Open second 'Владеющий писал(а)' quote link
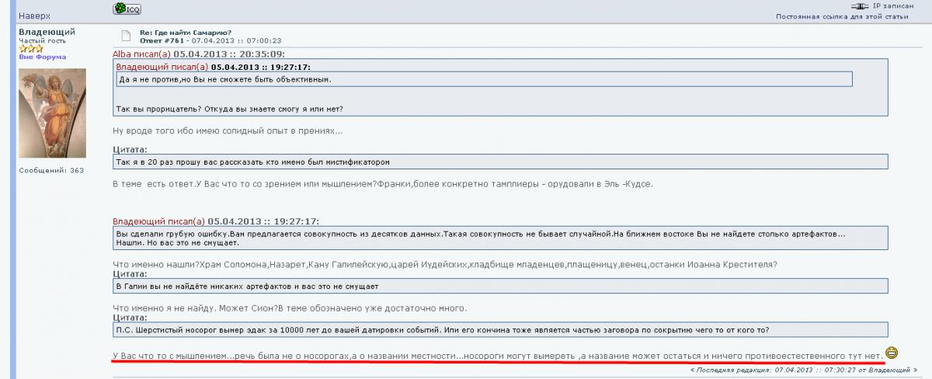Viewport: 932px width, 379px height. pyautogui.click(x=158, y=221)
